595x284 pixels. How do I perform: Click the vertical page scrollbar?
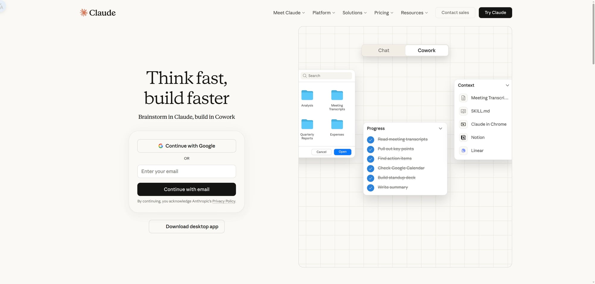pos(593,33)
